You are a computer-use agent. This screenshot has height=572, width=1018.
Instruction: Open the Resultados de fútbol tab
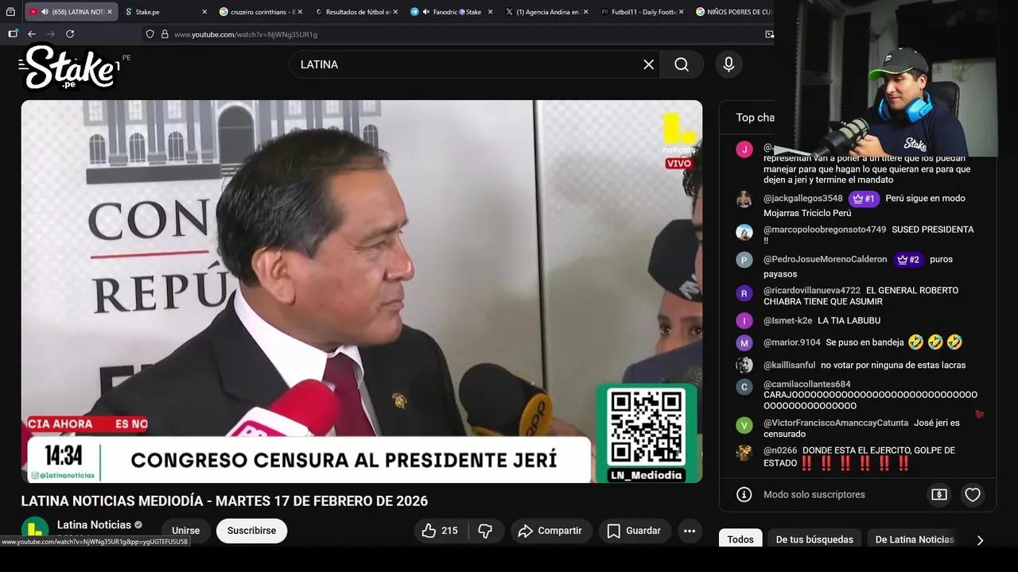356,12
